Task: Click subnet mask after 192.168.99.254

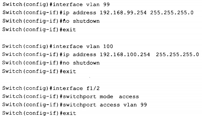Action: [x=172, y=13]
